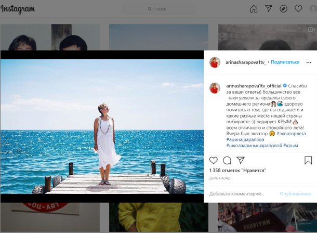
Task: Click the post header profile avatar
Action: 215,62
